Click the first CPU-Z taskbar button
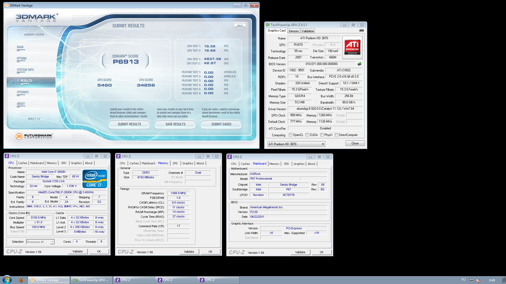Viewport: 506px width, 284px height. [x=134, y=280]
